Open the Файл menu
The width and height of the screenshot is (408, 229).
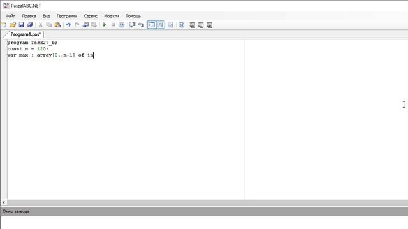coord(10,16)
